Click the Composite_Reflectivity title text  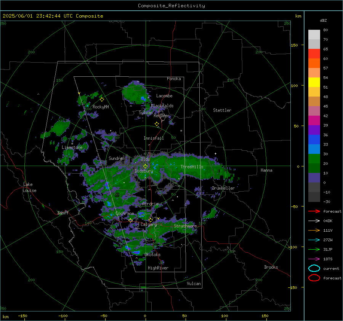171,6
